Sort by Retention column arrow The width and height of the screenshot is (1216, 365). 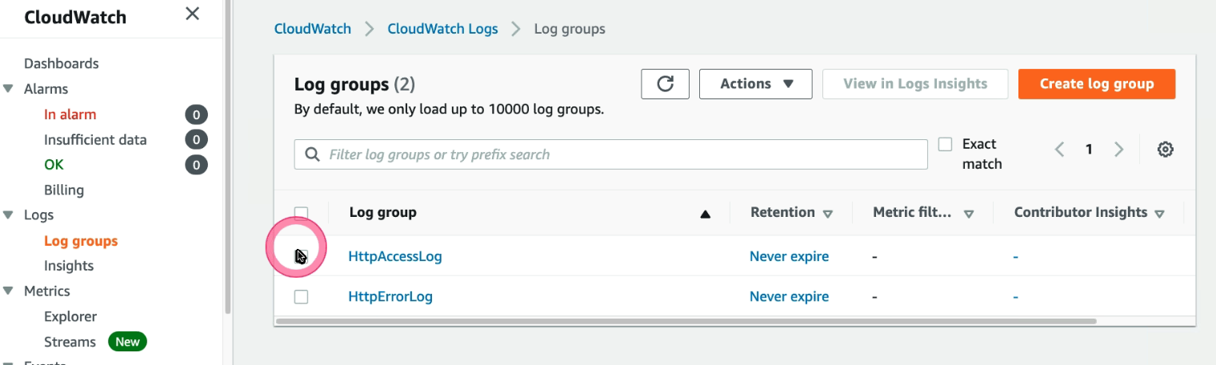click(828, 214)
